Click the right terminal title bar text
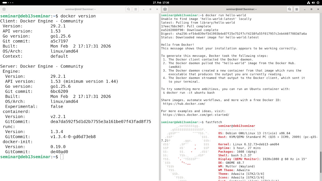This screenshot has height=181, width=322. pyautogui.click(x=241, y=9)
